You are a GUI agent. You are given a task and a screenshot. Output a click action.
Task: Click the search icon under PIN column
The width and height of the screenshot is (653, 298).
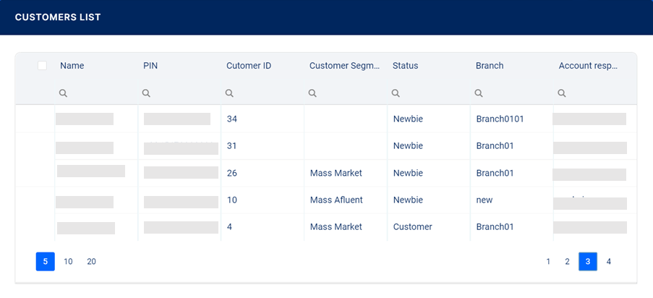[x=146, y=93]
